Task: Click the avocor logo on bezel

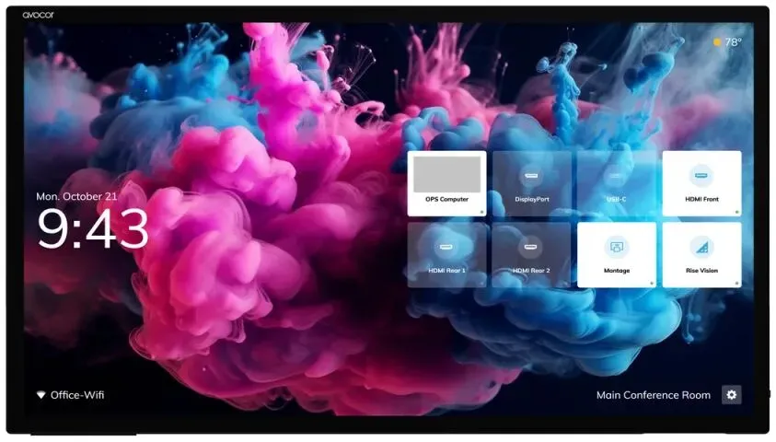Action: click(38, 16)
